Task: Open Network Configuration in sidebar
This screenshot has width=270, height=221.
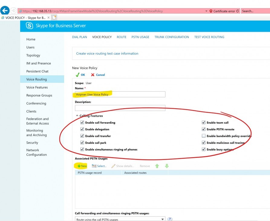Action: 37,152
